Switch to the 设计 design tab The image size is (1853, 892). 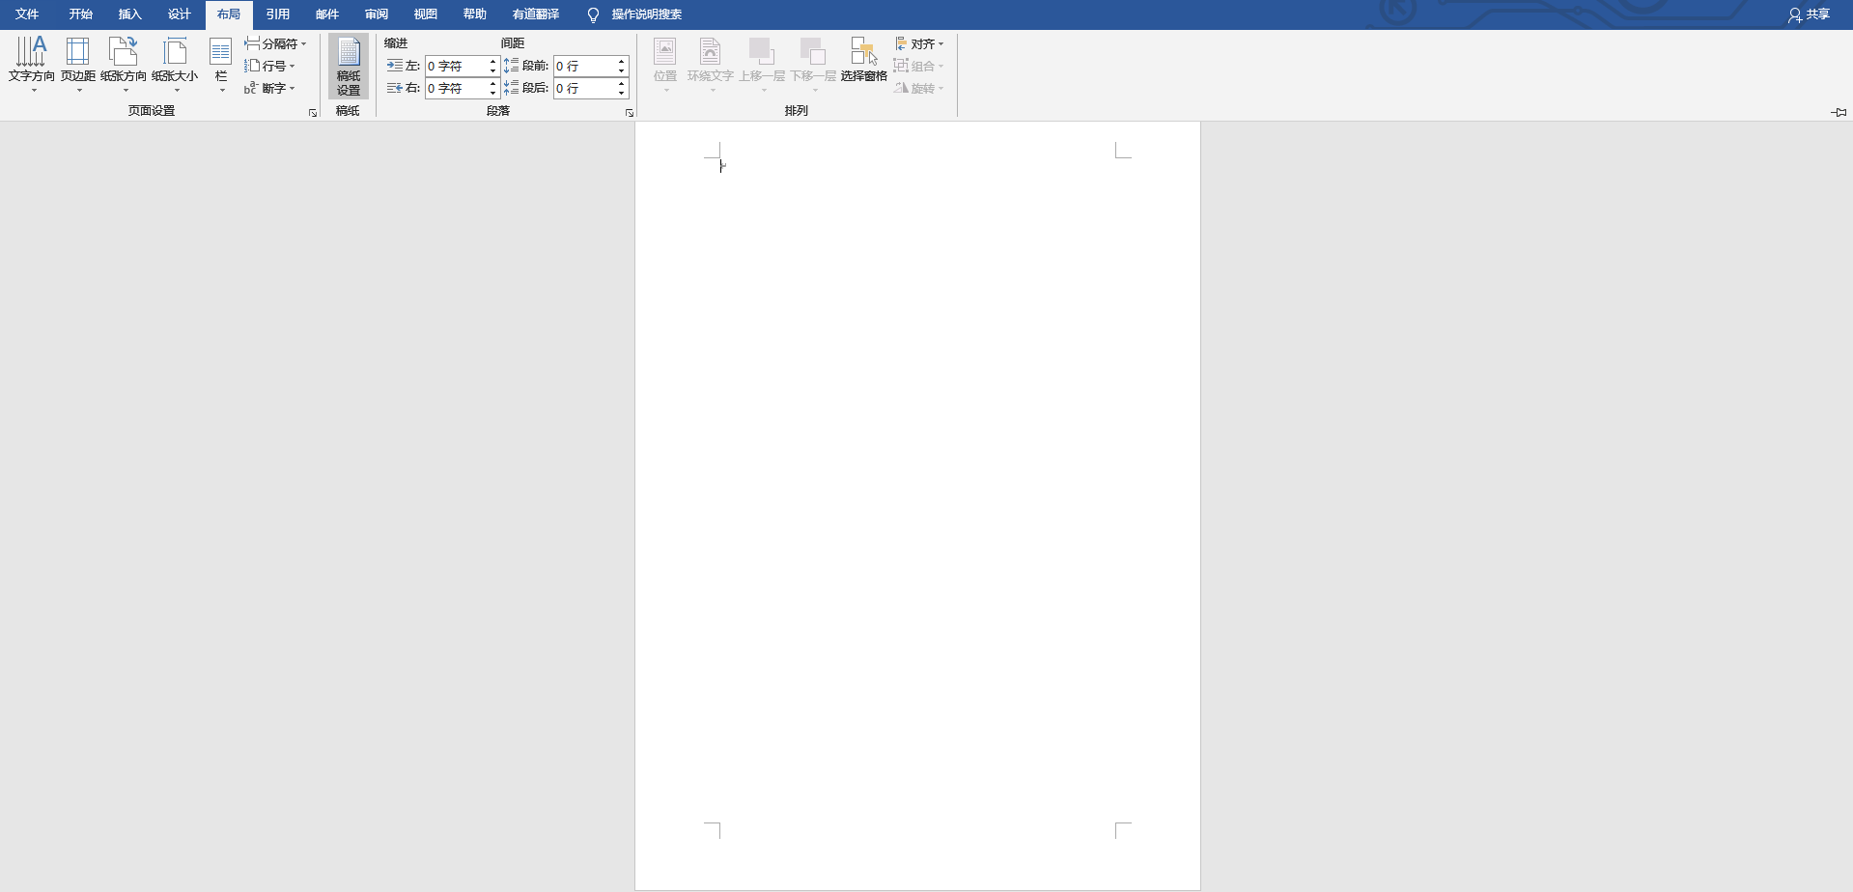click(x=180, y=14)
